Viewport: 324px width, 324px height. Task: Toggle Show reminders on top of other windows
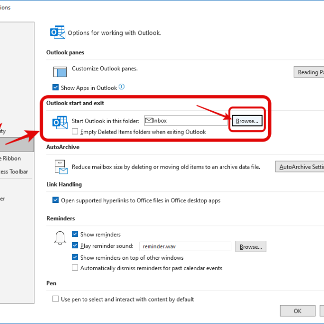(x=75, y=257)
